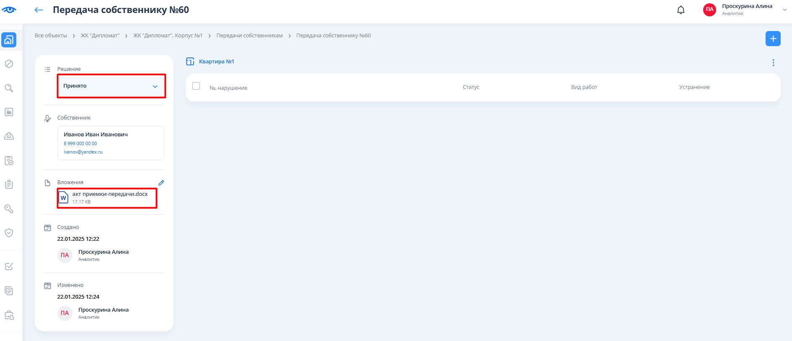Click the blue plus add button
792x341 pixels.
pos(773,39)
